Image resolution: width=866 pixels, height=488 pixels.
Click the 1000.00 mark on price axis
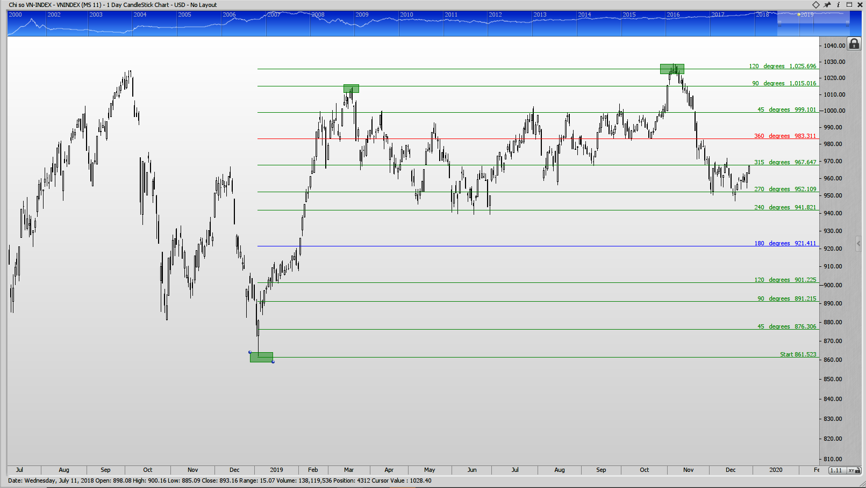pos(834,111)
